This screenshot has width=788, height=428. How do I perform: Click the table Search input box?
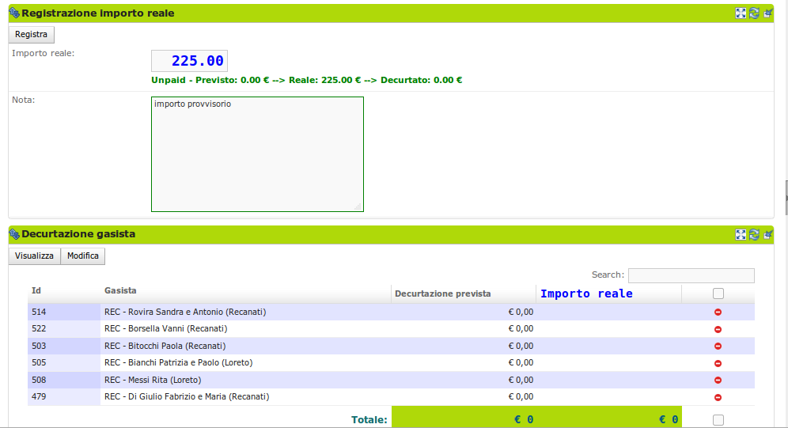pyautogui.click(x=691, y=275)
